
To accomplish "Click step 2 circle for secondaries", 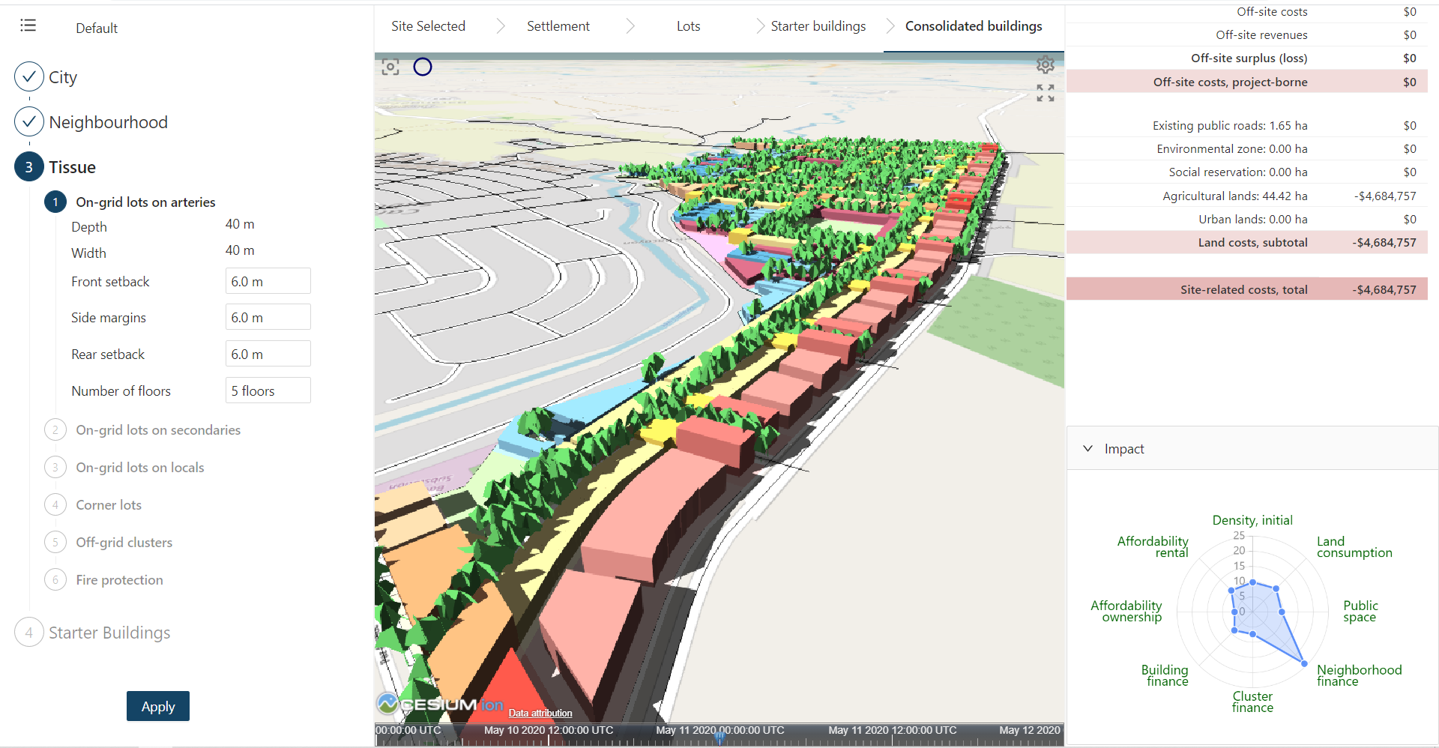I will (55, 429).
